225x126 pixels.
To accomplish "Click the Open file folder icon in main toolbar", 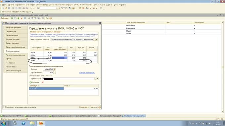I will (6, 8).
